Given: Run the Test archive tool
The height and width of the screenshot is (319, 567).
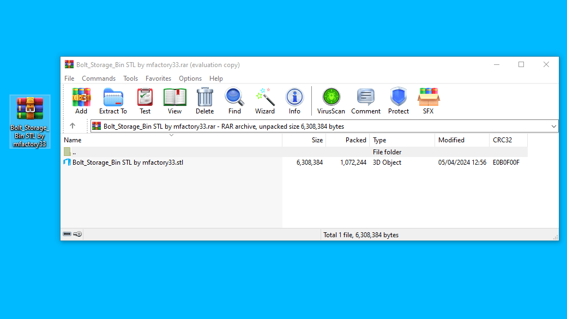Looking at the screenshot, I should pyautogui.click(x=145, y=101).
